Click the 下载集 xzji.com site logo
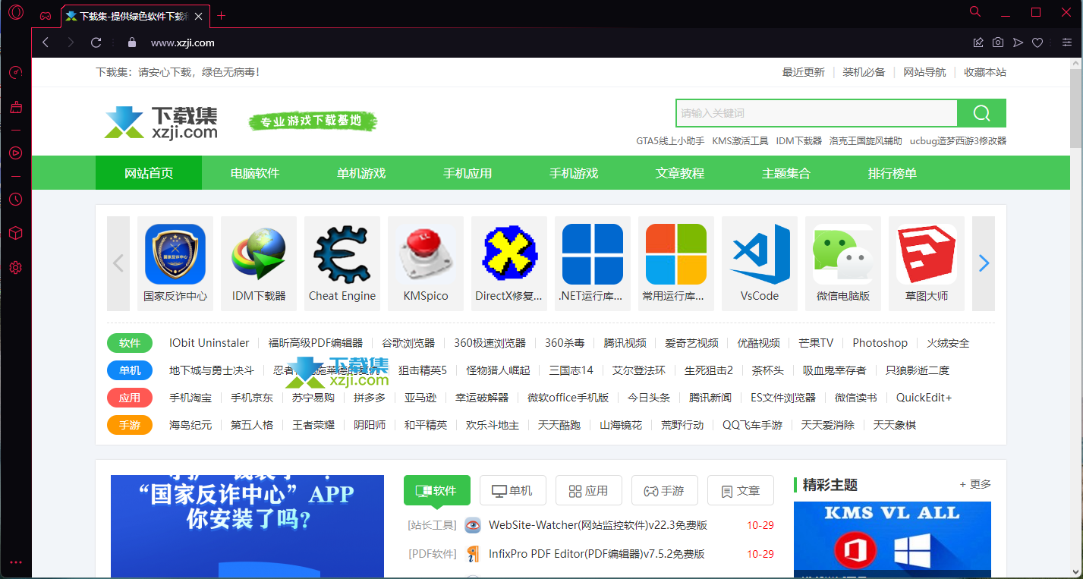 [161, 122]
